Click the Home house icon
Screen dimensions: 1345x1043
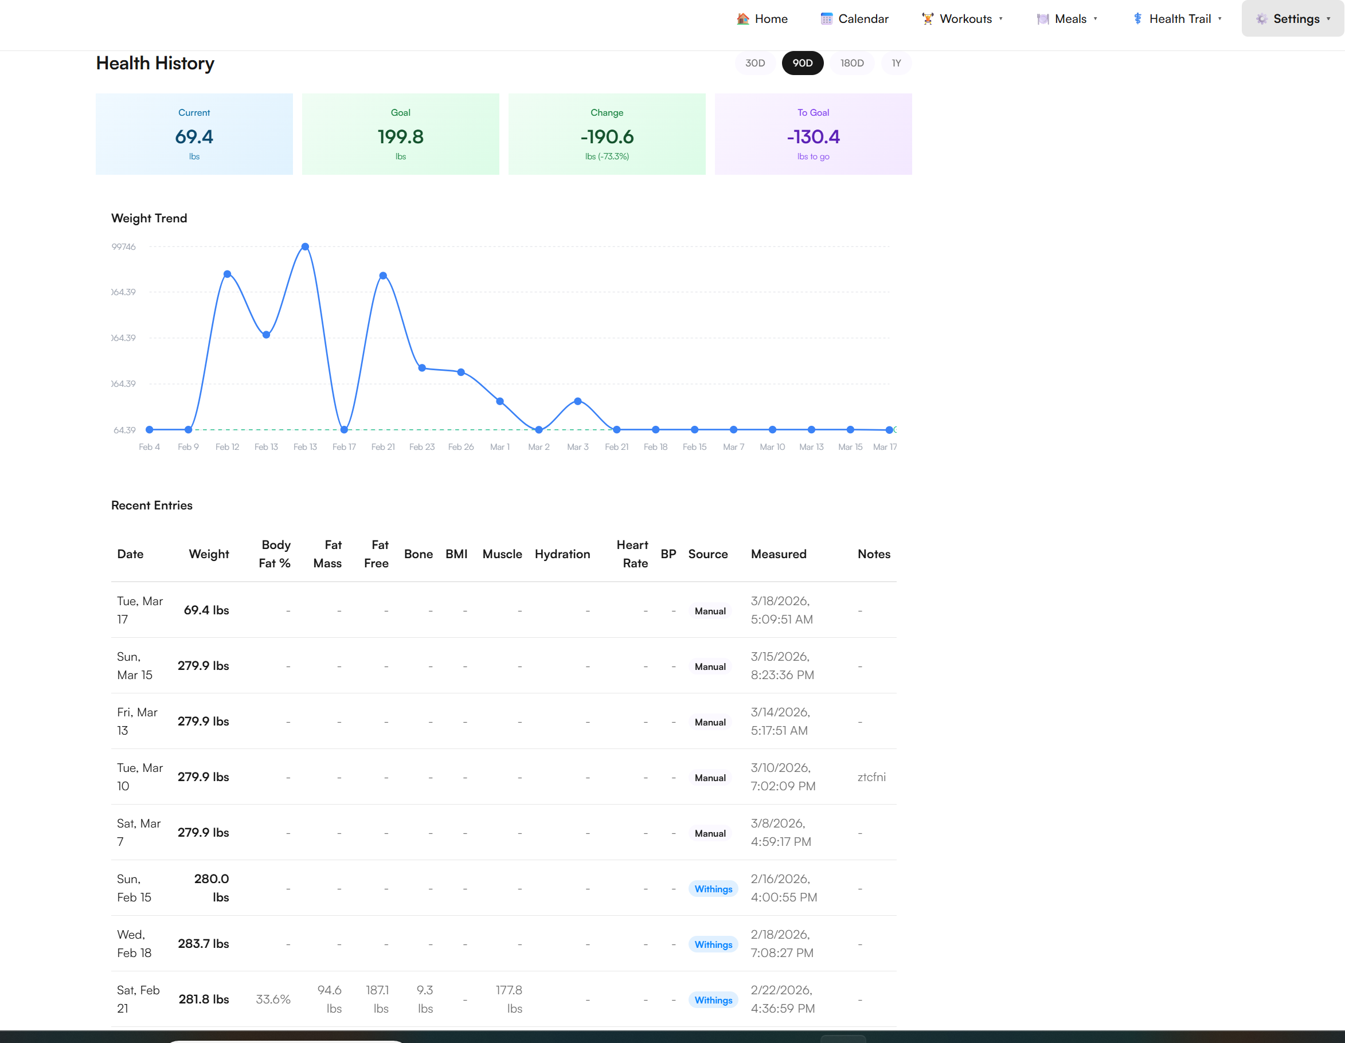(x=742, y=19)
